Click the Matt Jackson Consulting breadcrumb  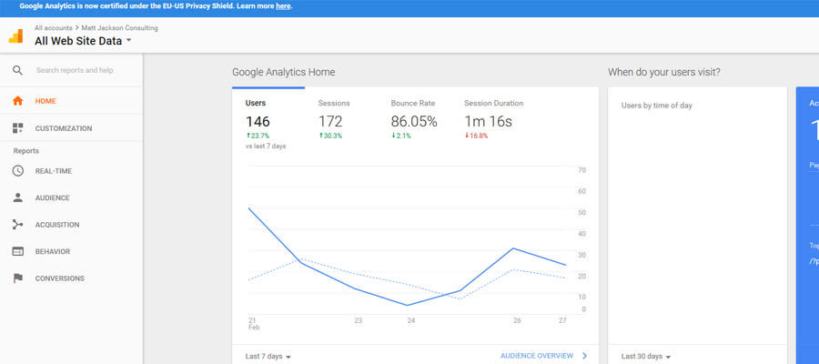[119, 28]
